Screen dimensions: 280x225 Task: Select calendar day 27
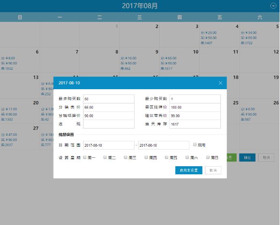[x=19, y=137]
